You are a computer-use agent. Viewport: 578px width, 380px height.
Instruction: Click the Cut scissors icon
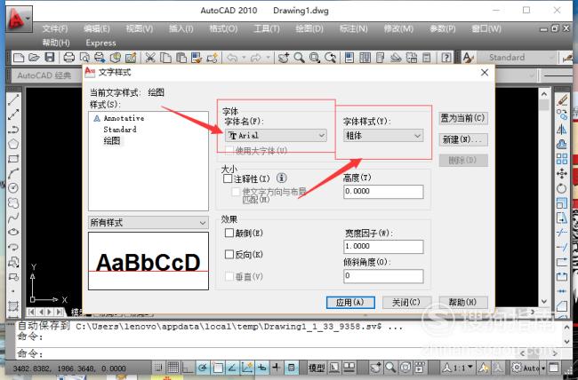pyautogui.click(x=149, y=58)
